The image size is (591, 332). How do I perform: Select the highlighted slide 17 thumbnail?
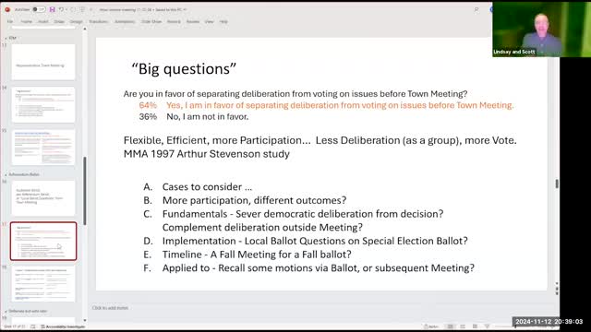click(x=43, y=241)
